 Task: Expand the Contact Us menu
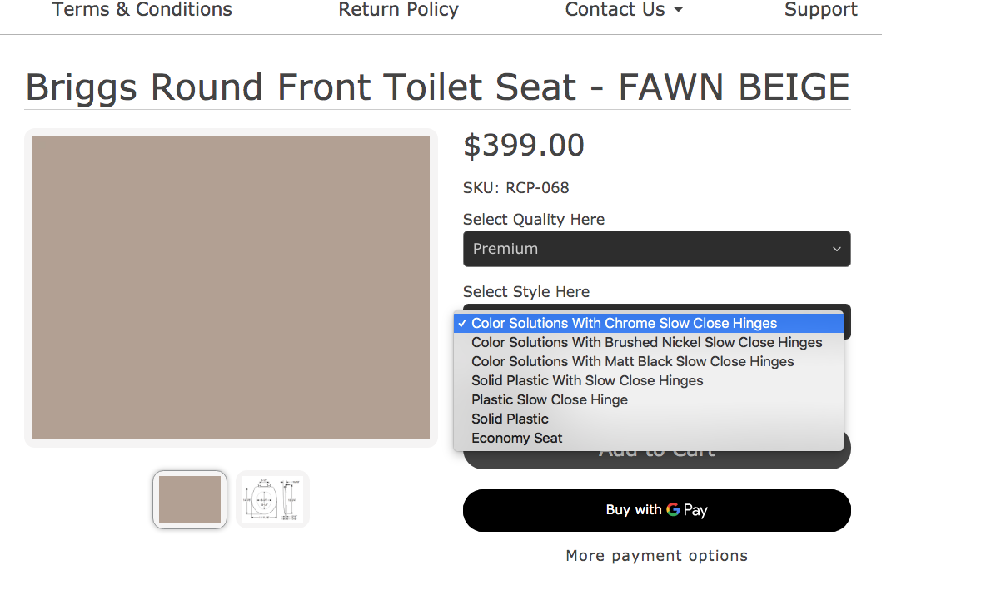(623, 10)
